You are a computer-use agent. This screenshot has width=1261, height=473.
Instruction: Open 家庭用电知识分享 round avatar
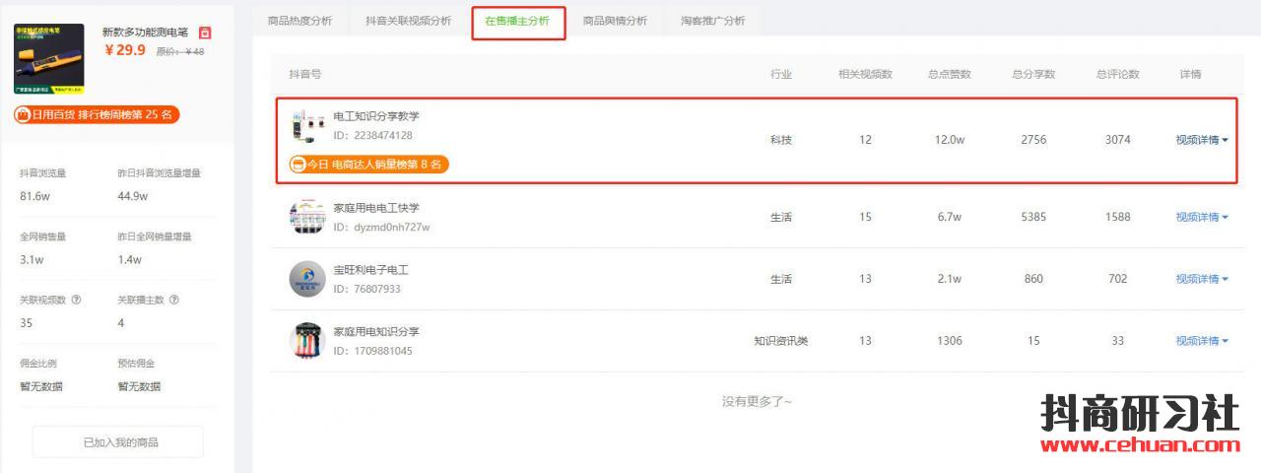tap(306, 341)
